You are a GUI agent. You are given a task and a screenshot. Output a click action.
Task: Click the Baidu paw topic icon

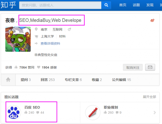pos(13,113)
